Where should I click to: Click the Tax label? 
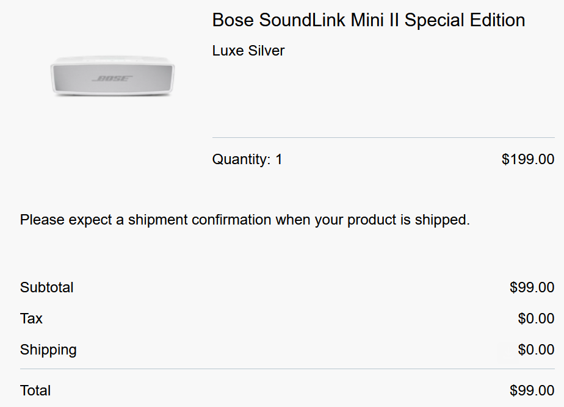coord(31,319)
